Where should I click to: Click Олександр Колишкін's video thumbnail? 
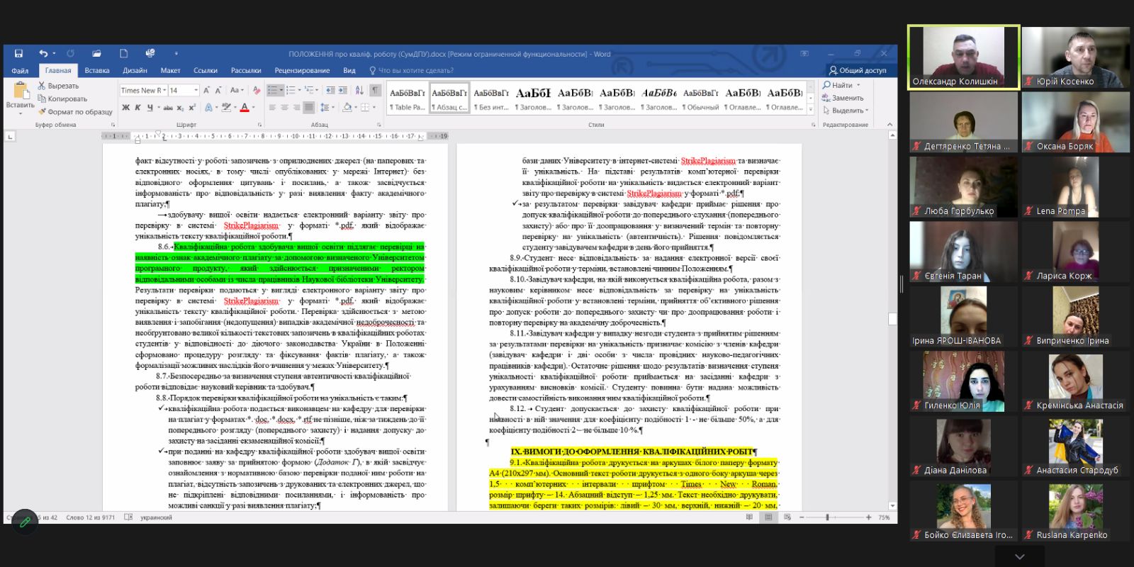click(x=964, y=57)
